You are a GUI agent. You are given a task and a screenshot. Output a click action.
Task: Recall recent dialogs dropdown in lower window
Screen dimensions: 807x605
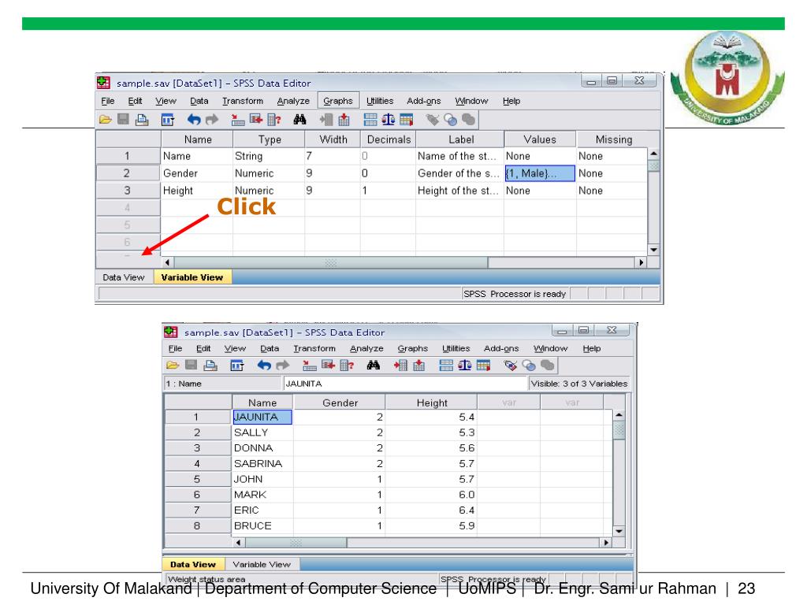236,366
